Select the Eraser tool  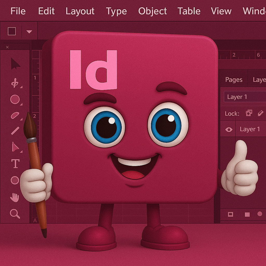[15, 115]
